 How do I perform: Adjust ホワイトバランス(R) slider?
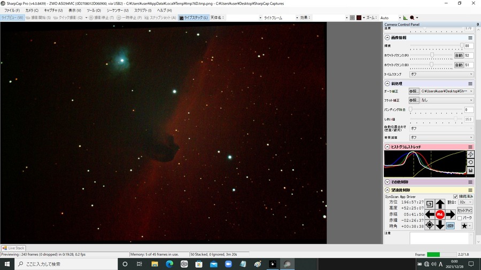click(431, 55)
